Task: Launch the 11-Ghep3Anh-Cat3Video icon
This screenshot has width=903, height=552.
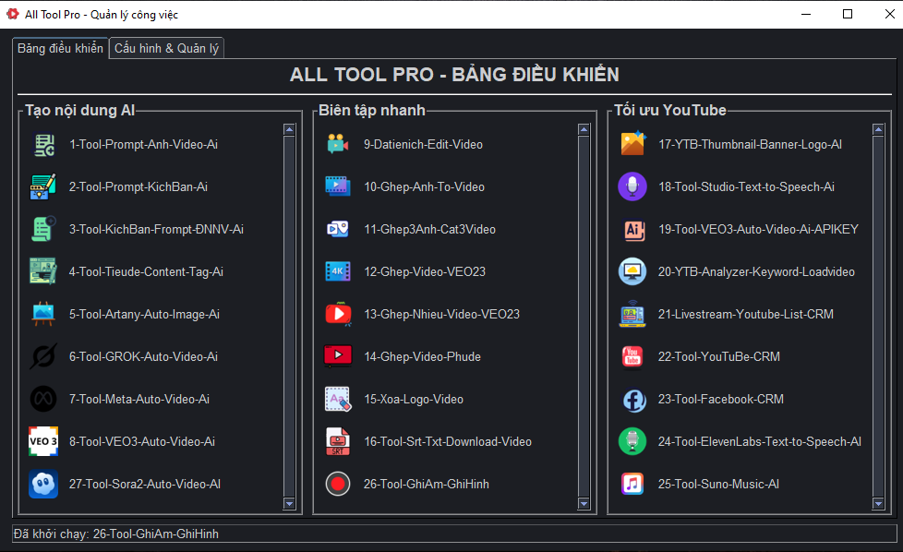Action: pos(338,229)
